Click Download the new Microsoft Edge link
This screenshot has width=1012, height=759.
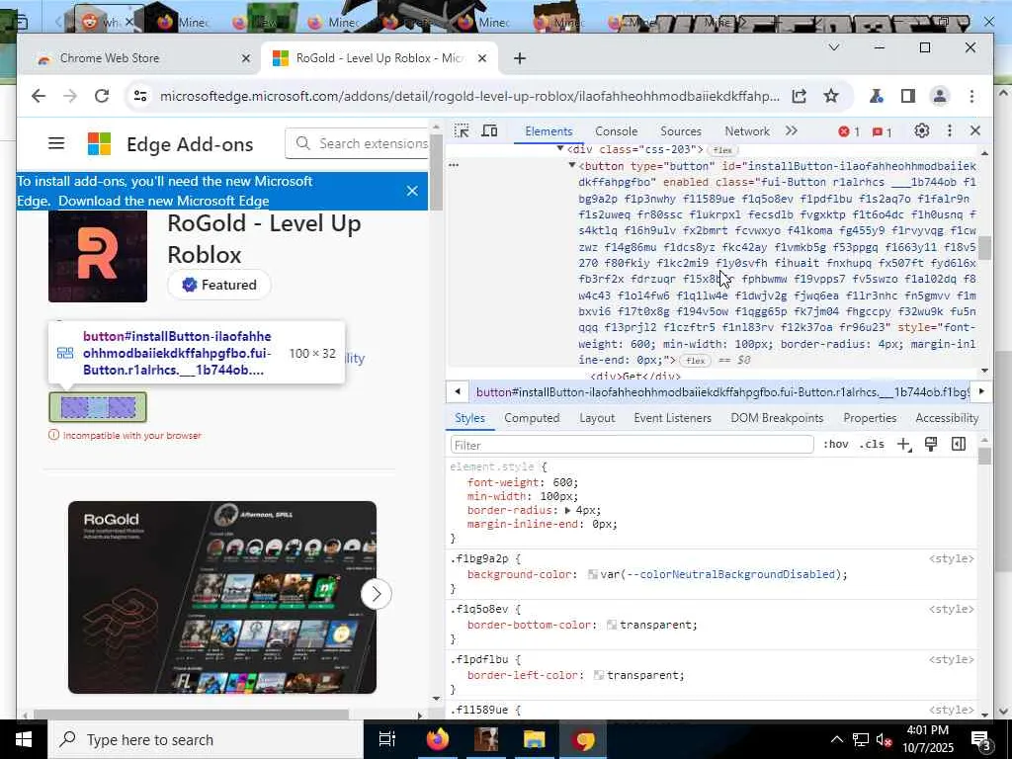pos(163,201)
